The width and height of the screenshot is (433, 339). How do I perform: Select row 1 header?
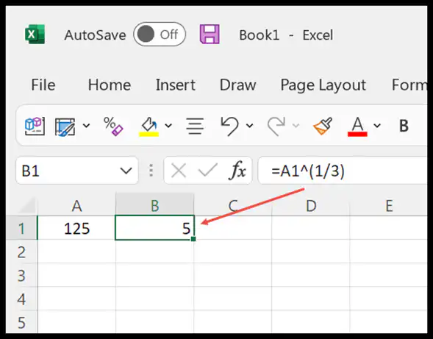point(21,228)
